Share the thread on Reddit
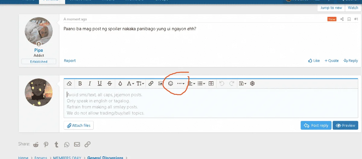362x159 pixels. pos(36,145)
